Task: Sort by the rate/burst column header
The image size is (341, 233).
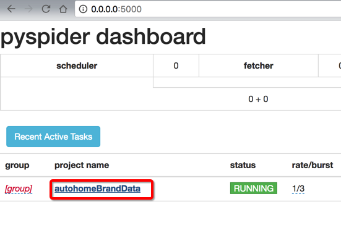Action: (313, 165)
